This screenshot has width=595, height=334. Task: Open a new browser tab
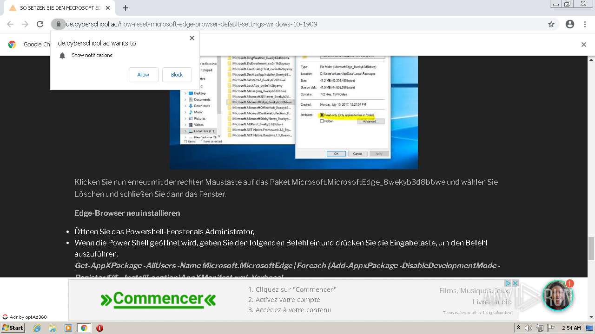pos(126,8)
